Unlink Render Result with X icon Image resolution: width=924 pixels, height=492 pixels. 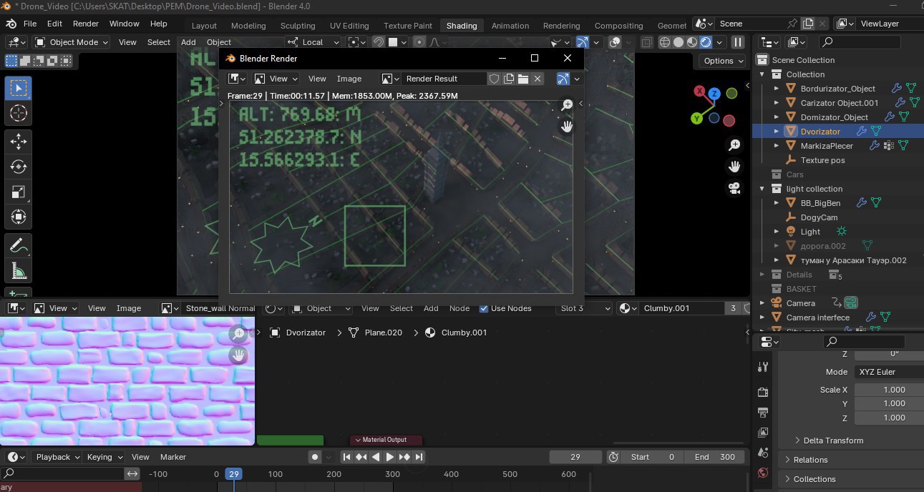coord(538,79)
